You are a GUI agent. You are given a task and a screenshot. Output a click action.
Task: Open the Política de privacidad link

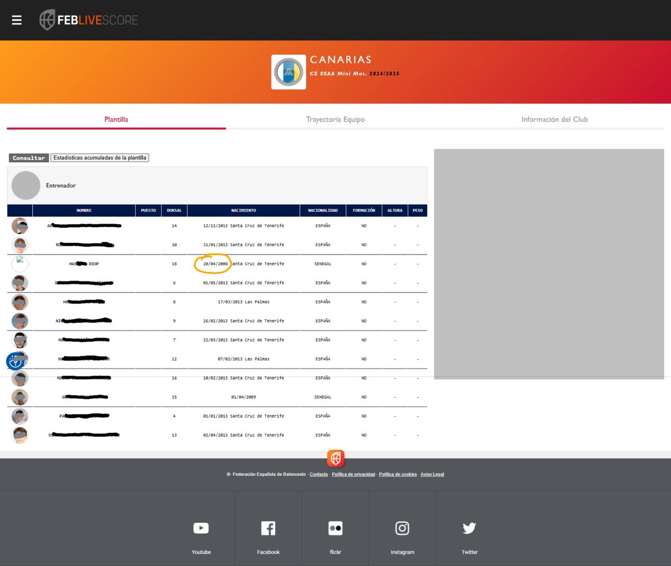353,474
